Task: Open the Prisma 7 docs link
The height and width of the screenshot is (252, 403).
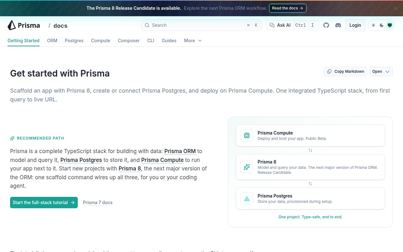Action: pos(98,203)
